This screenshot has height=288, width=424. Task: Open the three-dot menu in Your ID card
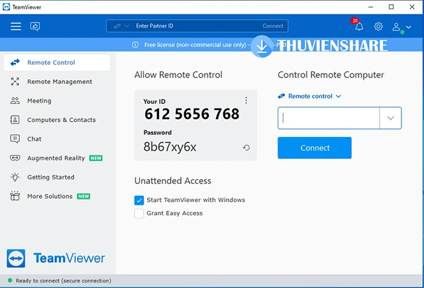(246, 101)
